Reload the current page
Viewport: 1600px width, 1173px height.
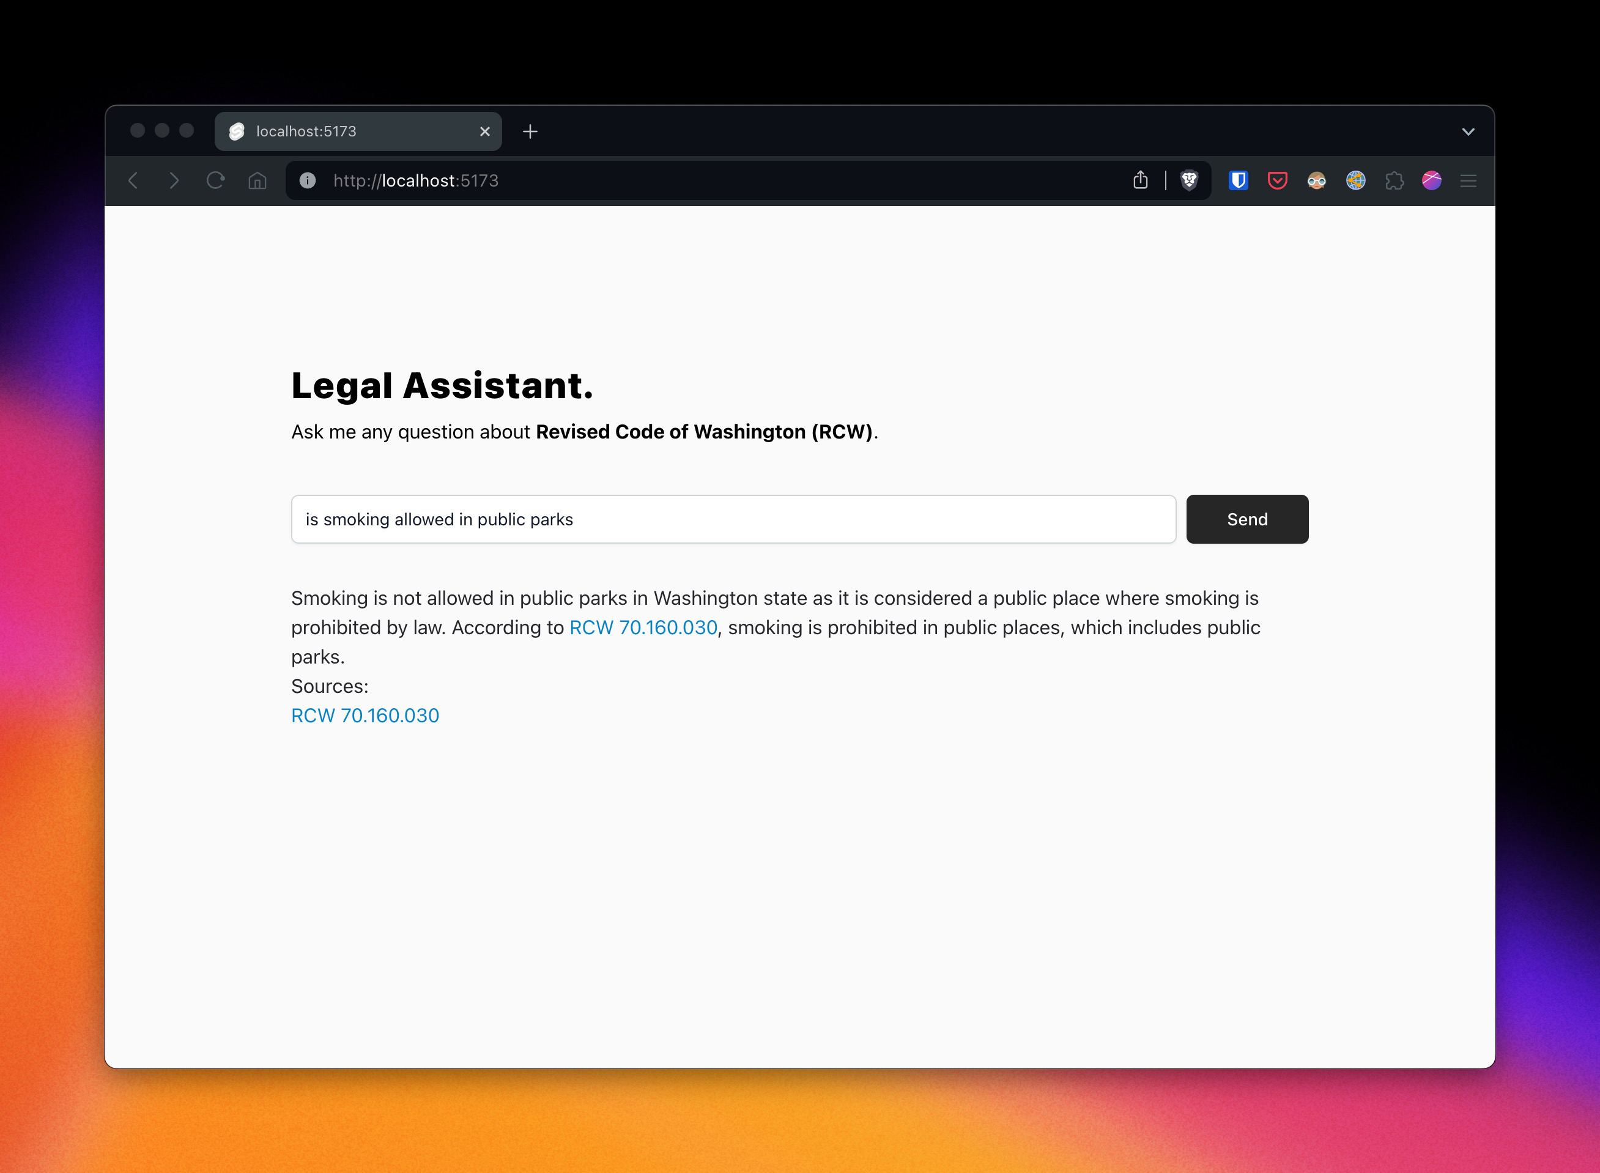click(x=215, y=181)
